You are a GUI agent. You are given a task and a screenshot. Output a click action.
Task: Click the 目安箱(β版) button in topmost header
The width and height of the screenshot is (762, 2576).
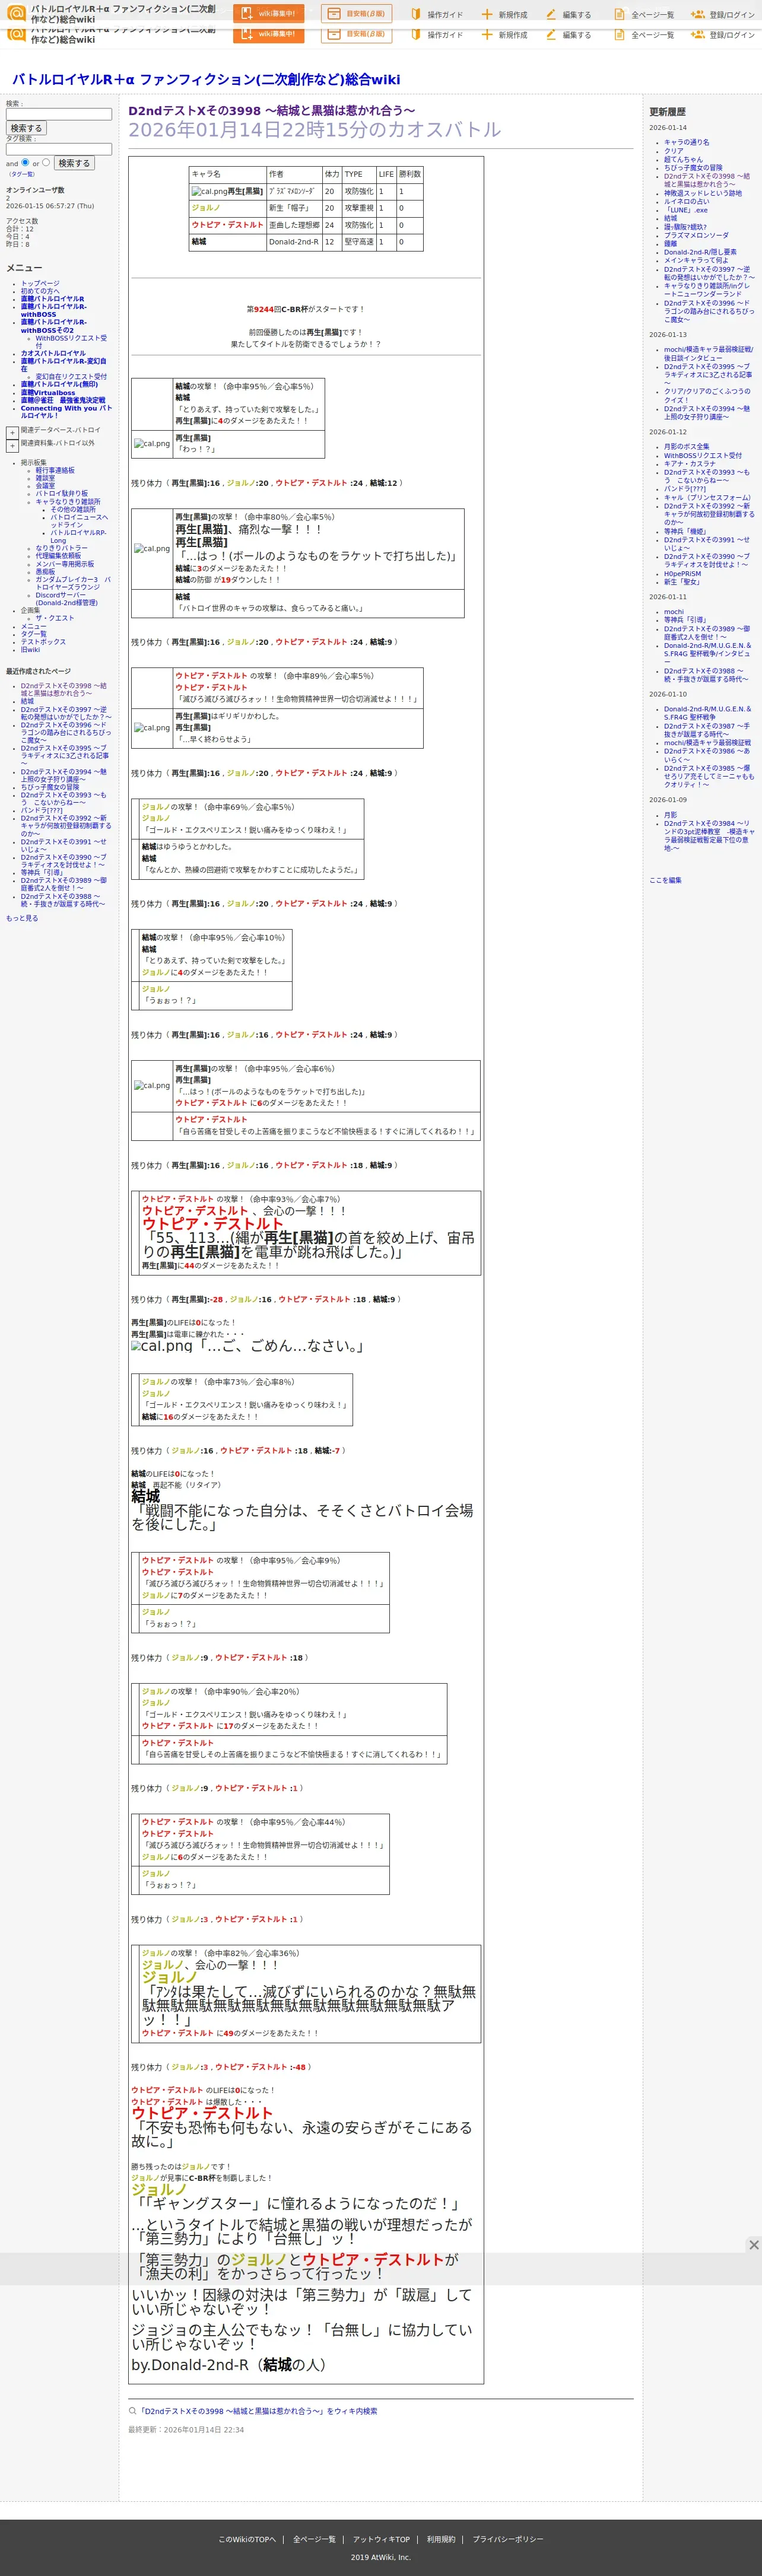pos(356,14)
